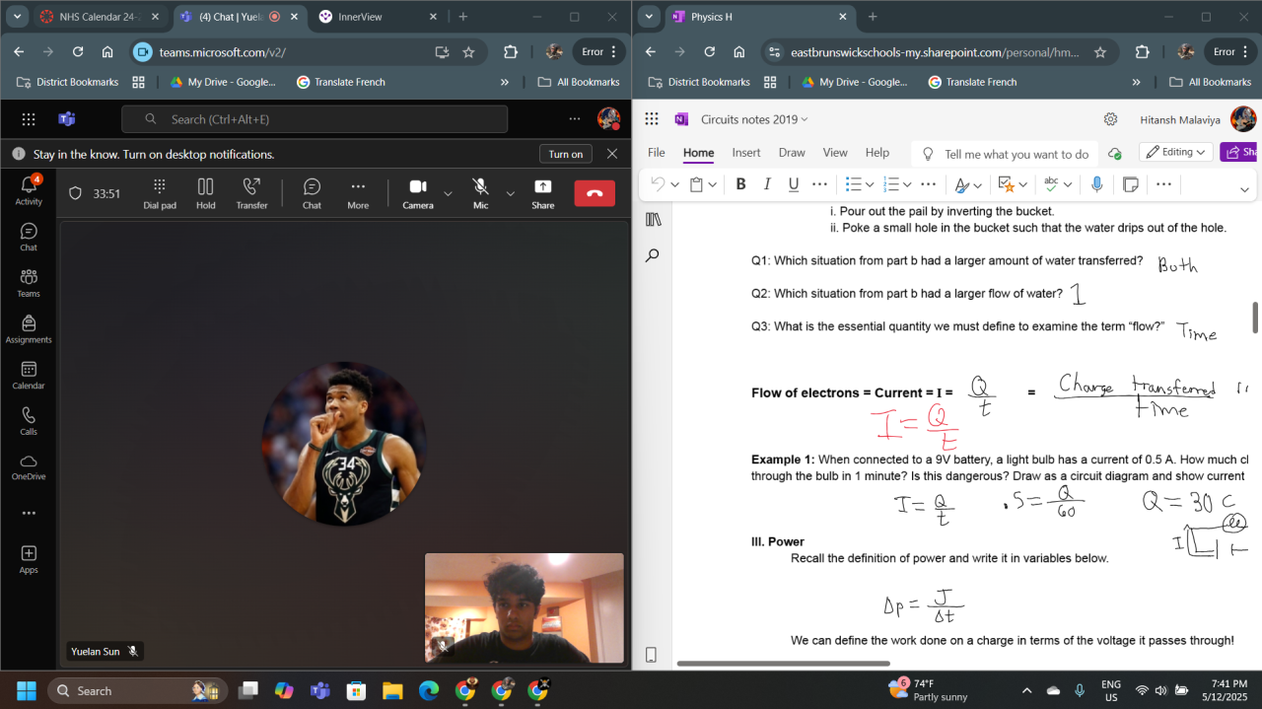Toggle Bold formatting in OneNote
1262x709 pixels.
click(740, 184)
